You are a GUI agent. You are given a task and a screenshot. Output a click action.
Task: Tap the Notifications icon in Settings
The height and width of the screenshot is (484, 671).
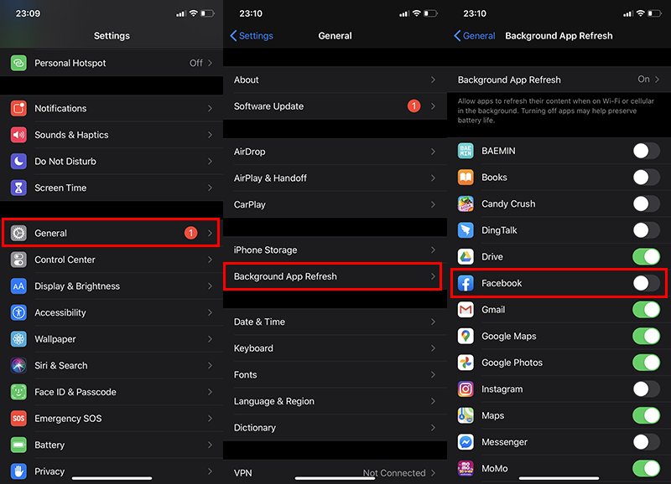coord(19,108)
